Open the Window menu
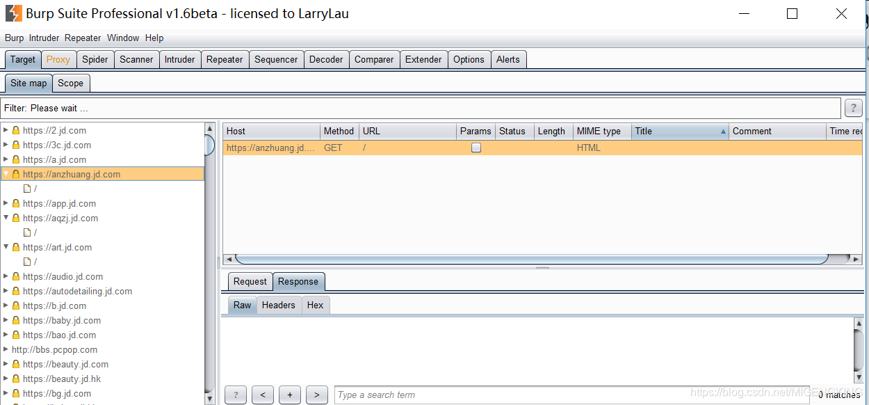The height and width of the screenshot is (405, 869). 123,38
